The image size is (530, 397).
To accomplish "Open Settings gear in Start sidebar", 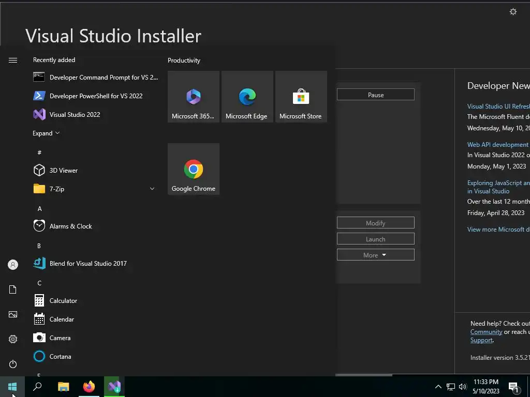I will pos(13,339).
